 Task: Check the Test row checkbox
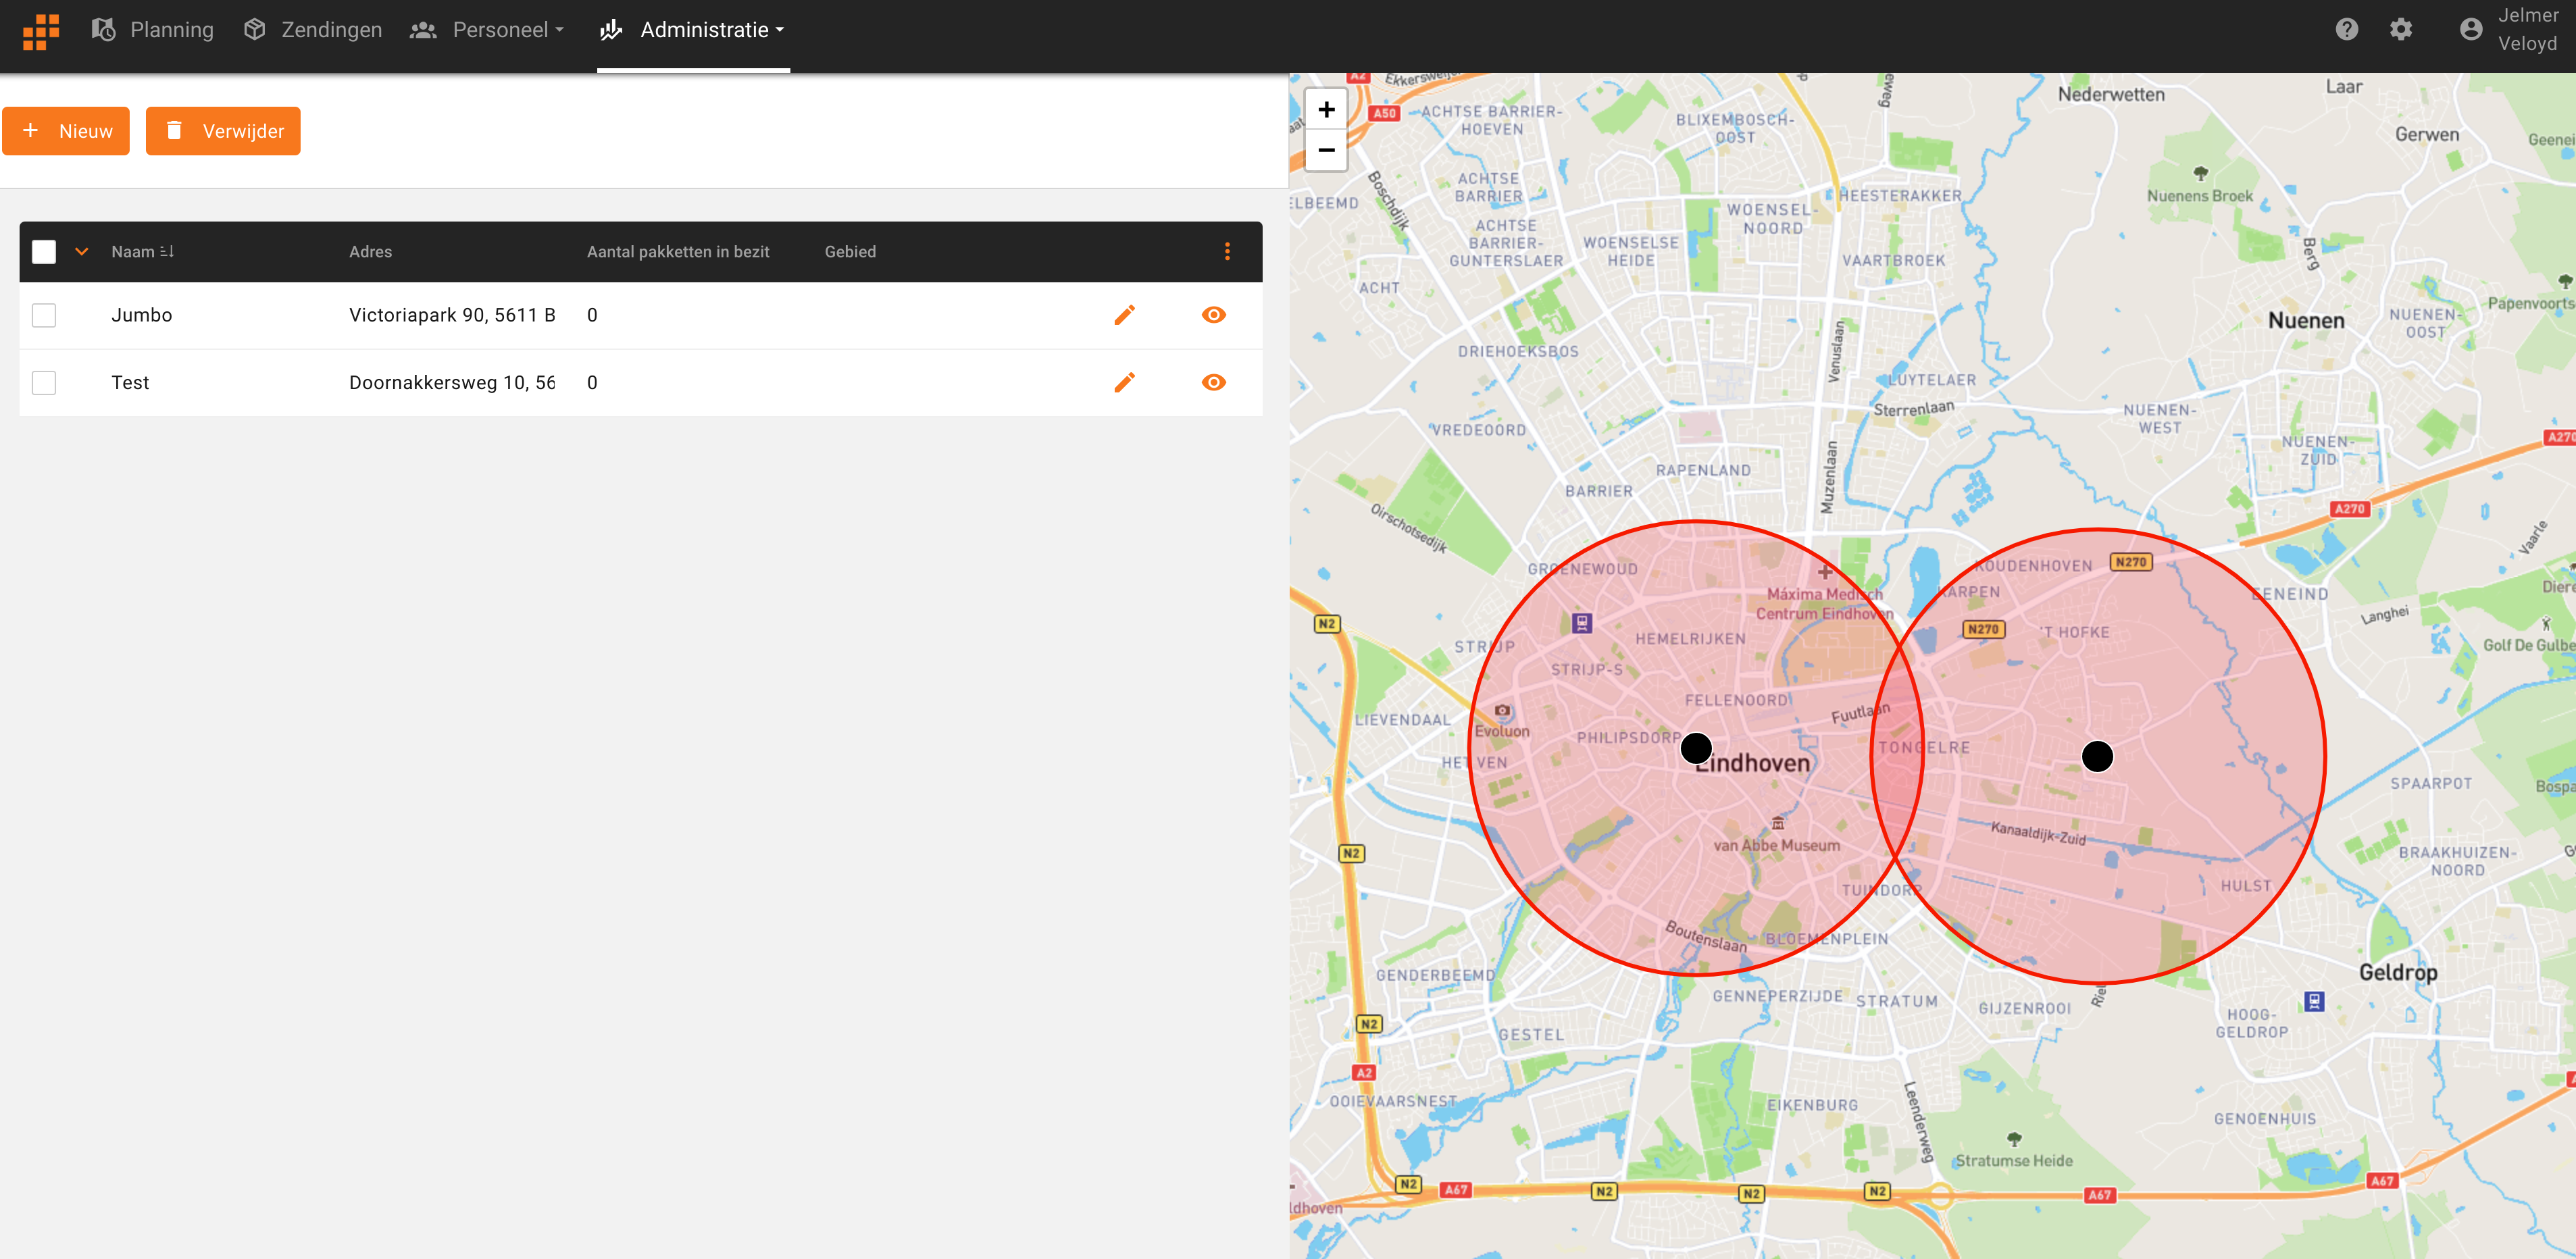point(44,382)
